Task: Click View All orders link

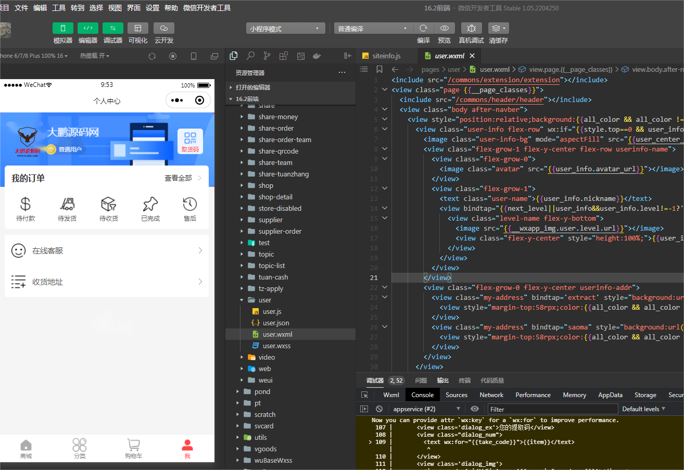Action: point(183,178)
